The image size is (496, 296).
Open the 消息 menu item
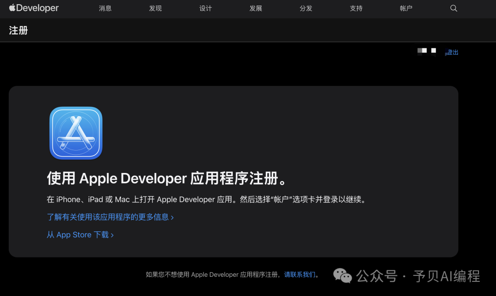coord(105,8)
